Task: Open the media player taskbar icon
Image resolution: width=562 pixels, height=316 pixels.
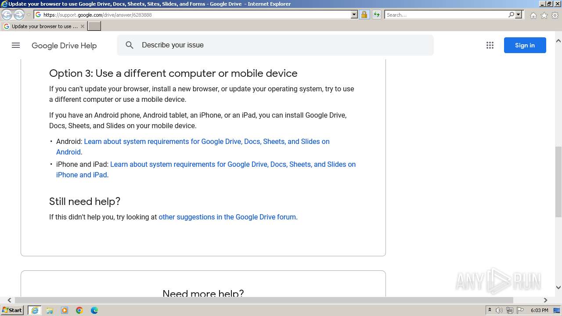Action: (65, 310)
